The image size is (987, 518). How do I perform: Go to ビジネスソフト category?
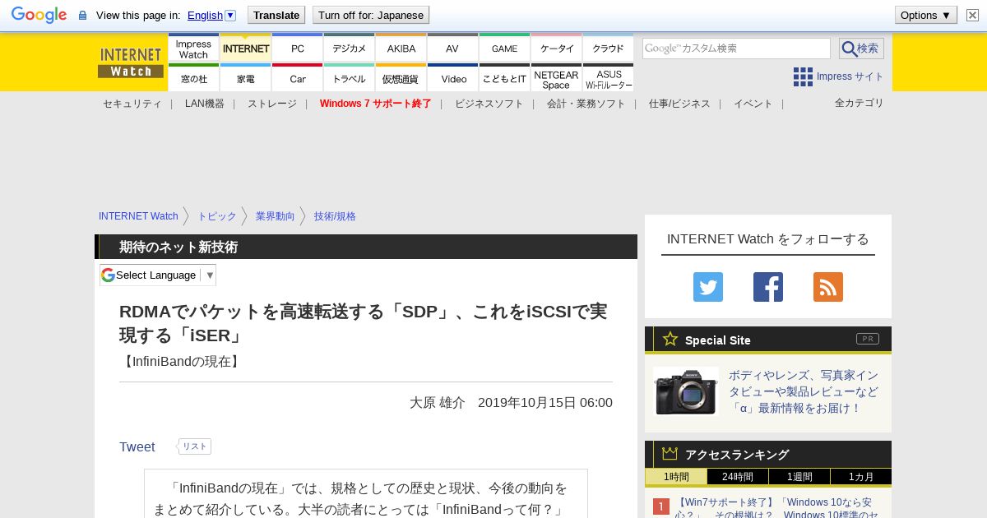[x=489, y=104]
